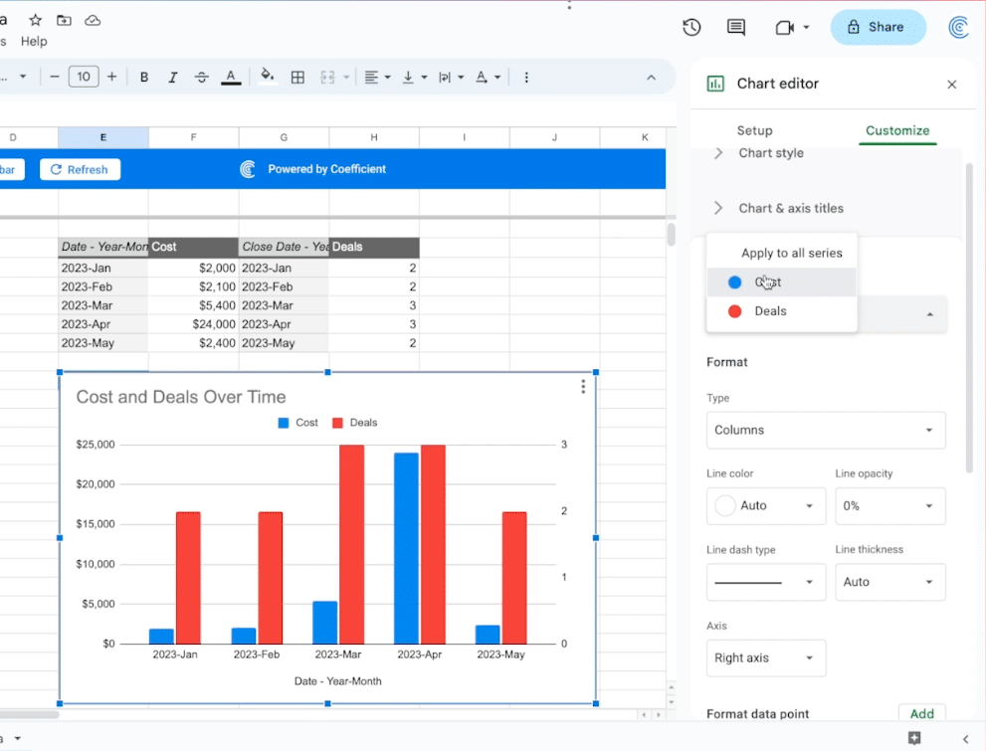Open the Axis dropdown showing Right axis
The image size is (986, 751).
766,657
